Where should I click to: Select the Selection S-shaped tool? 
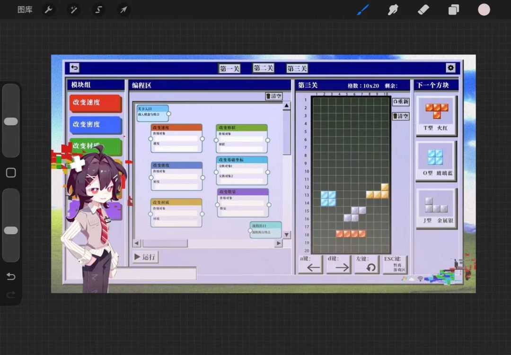98,10
